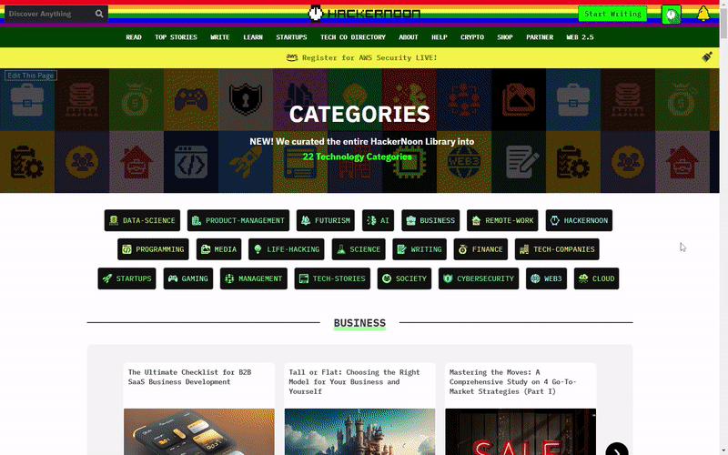Open the LEARN menu
This screenshot has width=728, height=455.
coord(253,37)
